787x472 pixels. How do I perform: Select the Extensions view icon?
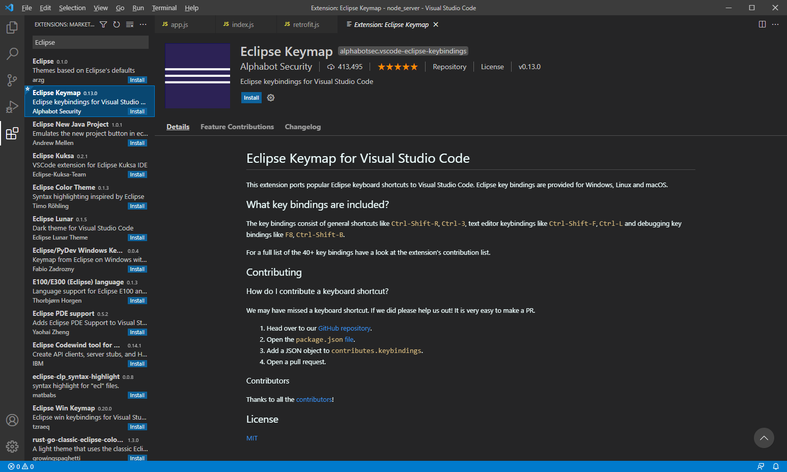[x=12, y=133]
